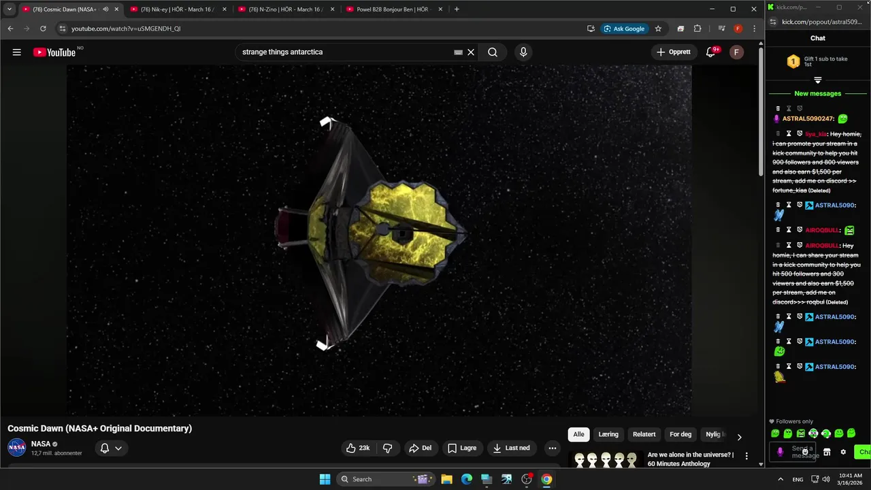Submit search with magnifier button
The width and height of the screenshot is (871, 490).
point(493,52)
